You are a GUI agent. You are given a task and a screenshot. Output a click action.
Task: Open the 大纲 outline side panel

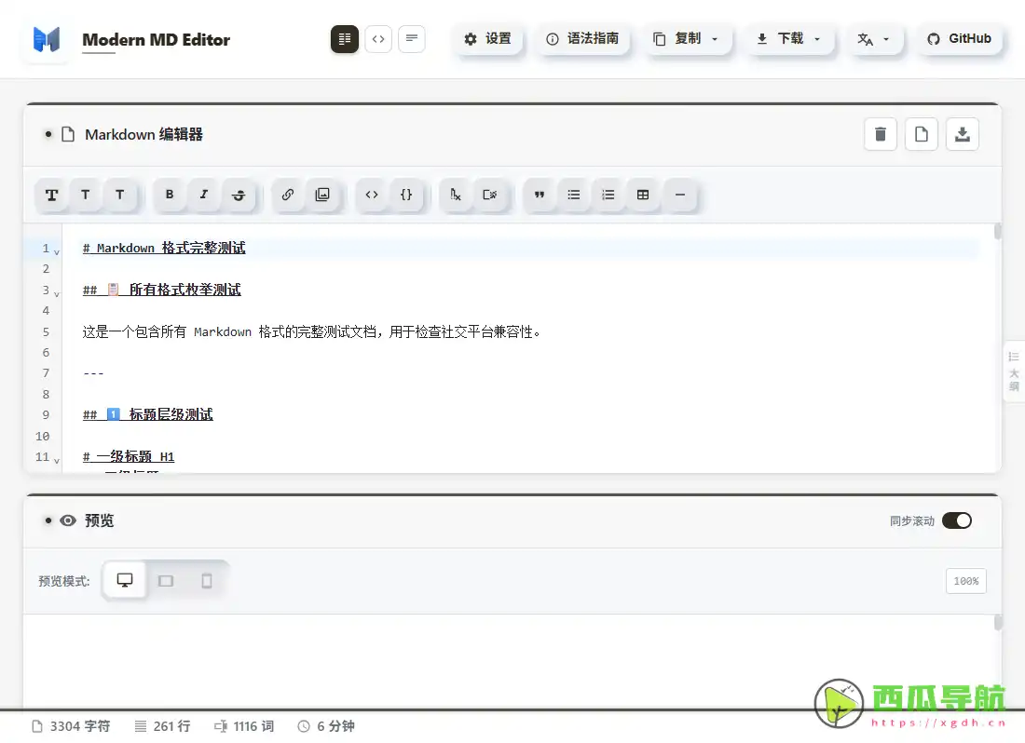1014,371
